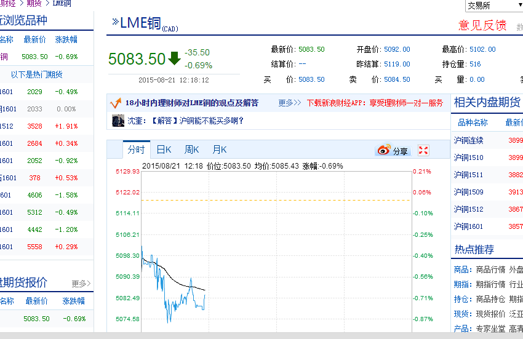Viewport: 523px width, 339px height.
Task: Click timestamp 2015-08-21 12:18:12
Action: click(174, 80)
